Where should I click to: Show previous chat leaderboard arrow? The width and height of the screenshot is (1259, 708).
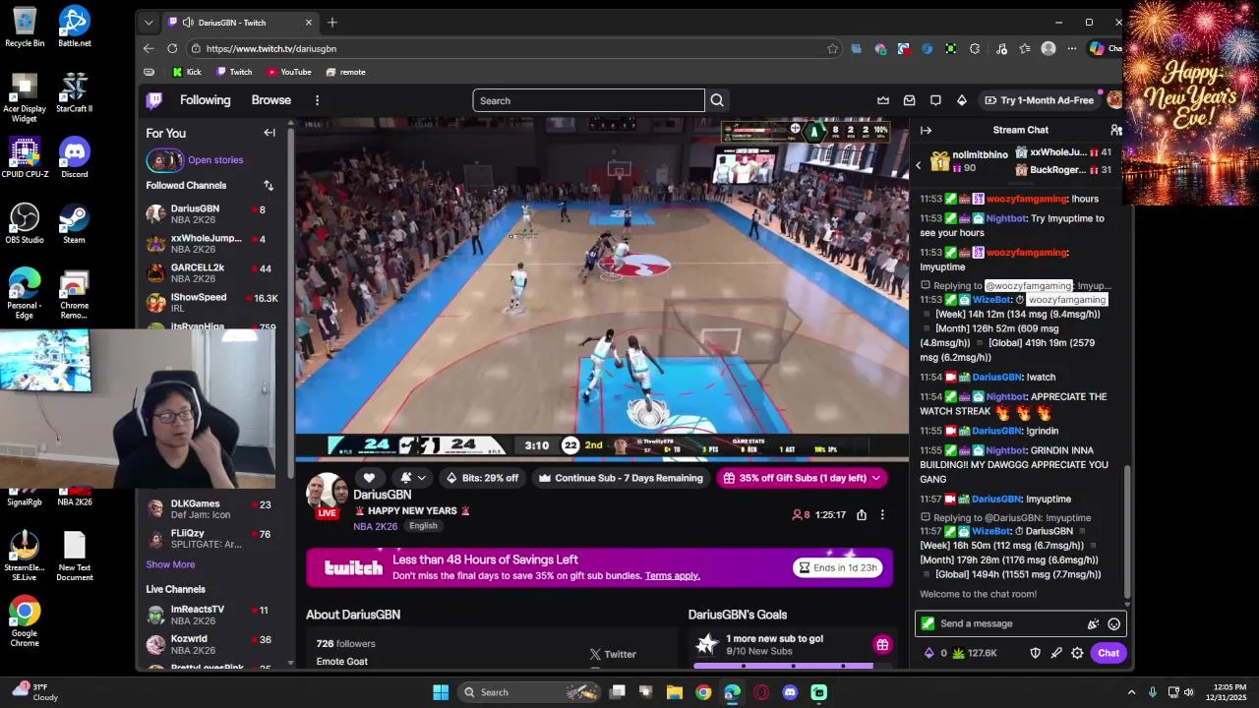(919, 165)
